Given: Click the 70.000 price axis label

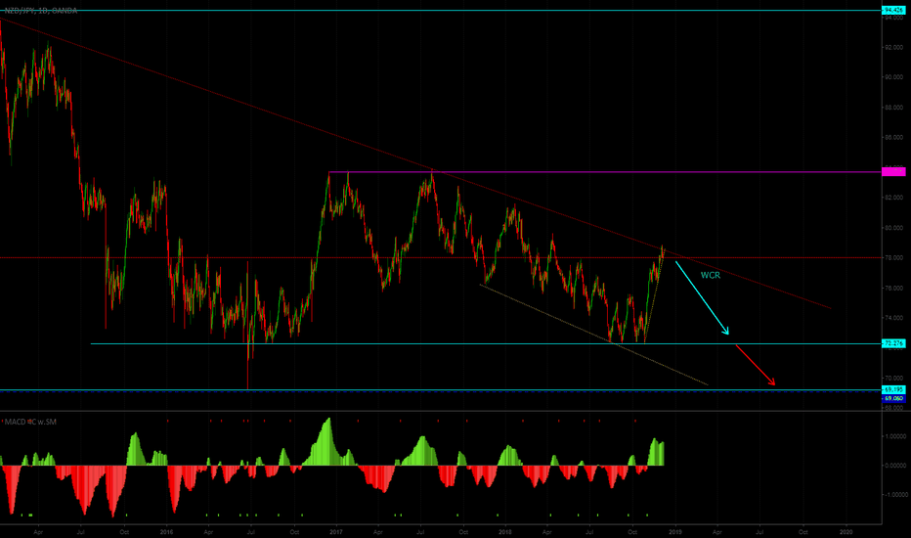Looking at the screenshot, I should click(x=893, y=378).
